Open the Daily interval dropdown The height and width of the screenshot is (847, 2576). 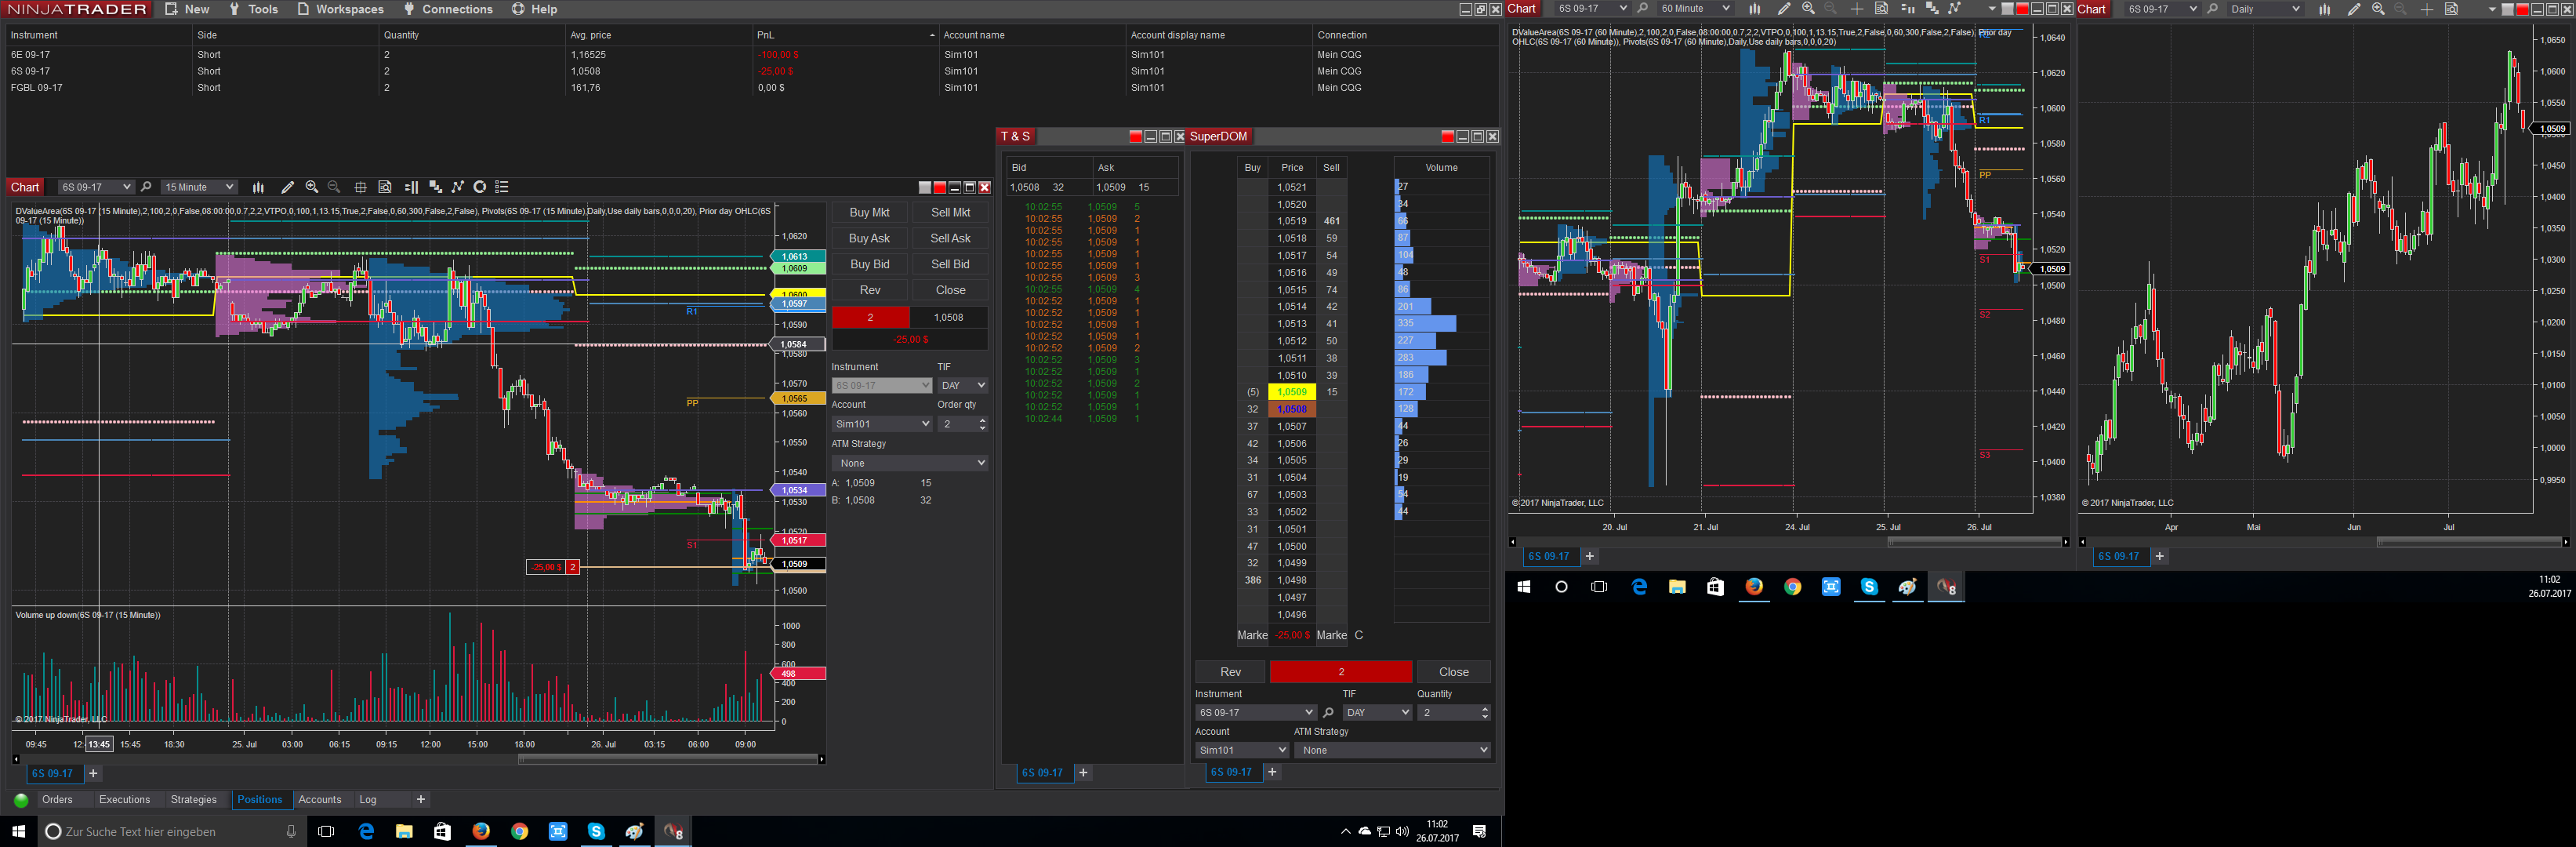tap(2265, 9)
